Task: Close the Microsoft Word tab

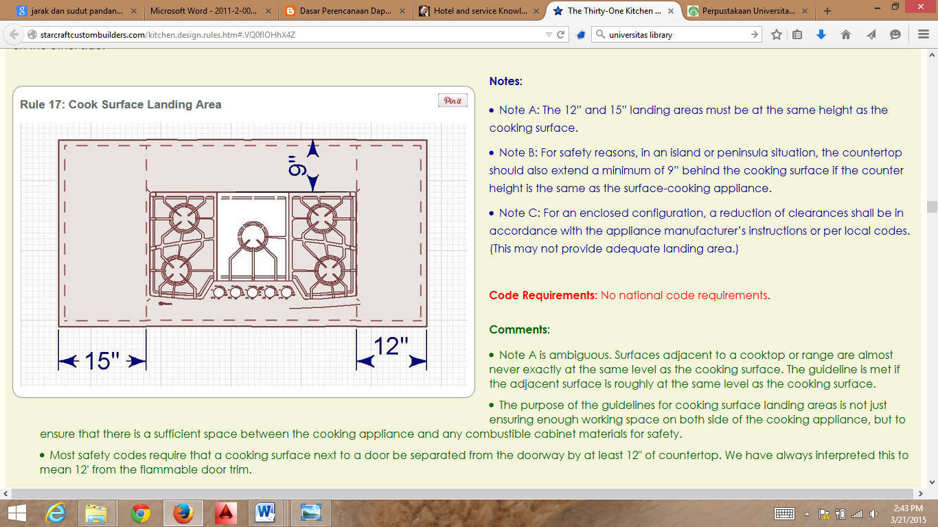Action: pyautogui.click(x=267, y=11)
